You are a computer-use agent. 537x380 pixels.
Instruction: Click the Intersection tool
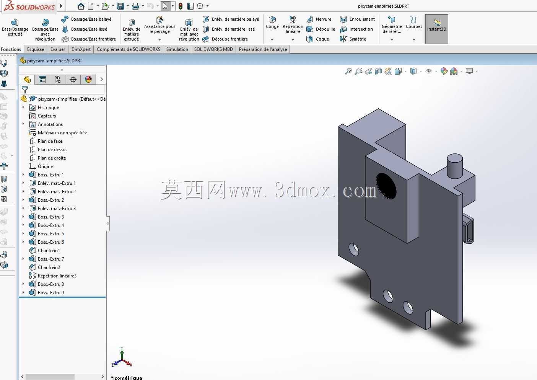coord(356,29)
